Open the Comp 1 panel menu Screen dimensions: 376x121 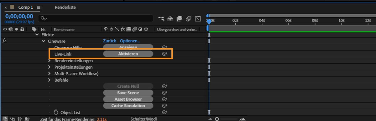[x=39, y=7]
